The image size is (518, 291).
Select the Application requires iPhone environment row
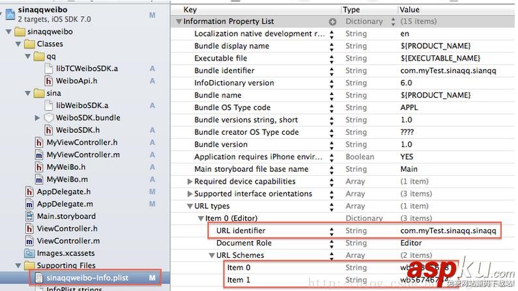click(x=259, y=157)
